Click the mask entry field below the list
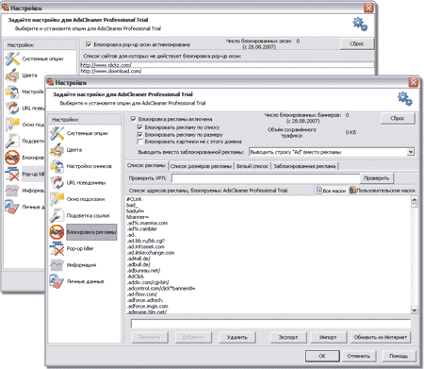424x369 pixels. (x=270, y=324)
